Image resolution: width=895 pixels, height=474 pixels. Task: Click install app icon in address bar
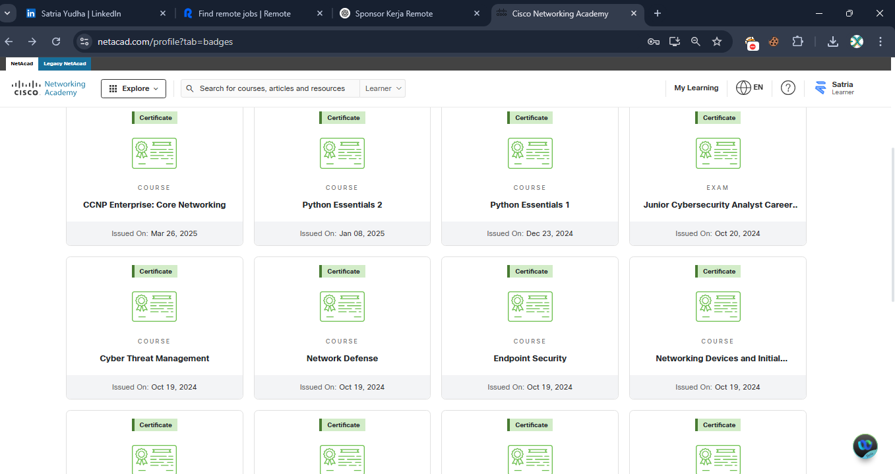tap(675, 42)
